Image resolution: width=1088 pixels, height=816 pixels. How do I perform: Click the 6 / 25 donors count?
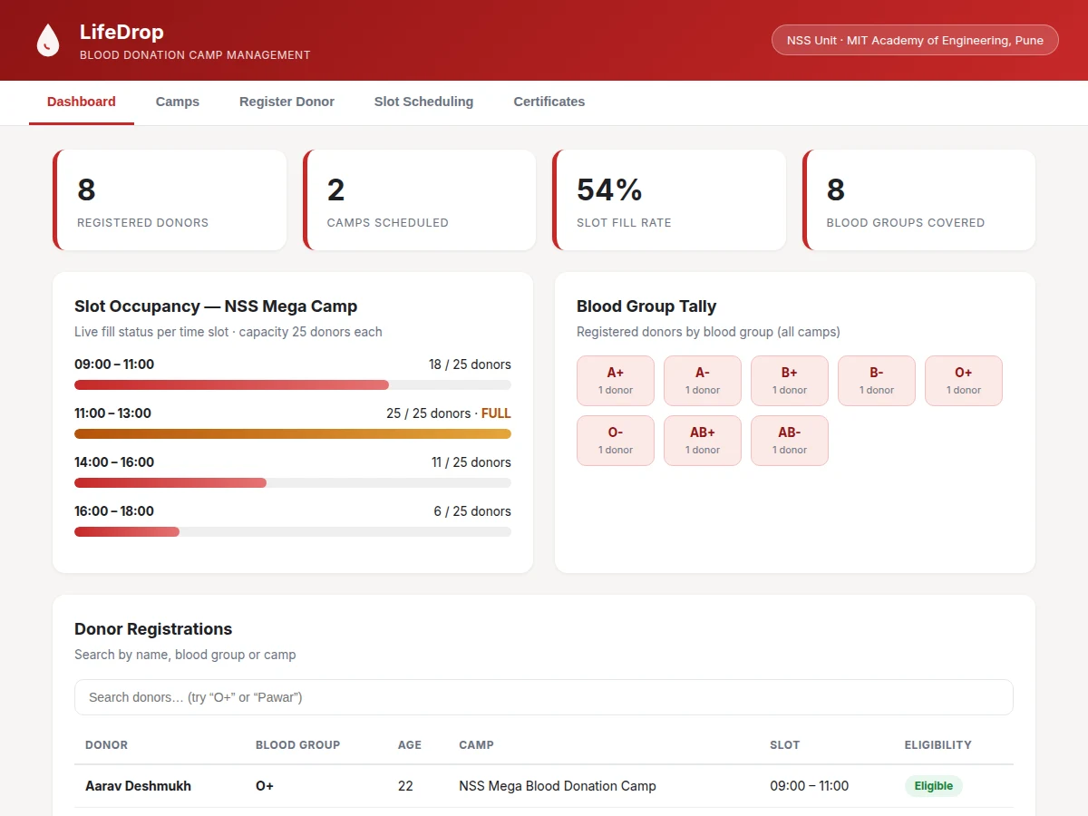point(472,511)
